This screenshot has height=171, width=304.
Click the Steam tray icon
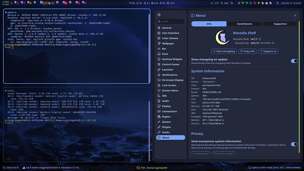click(x=270, y=3)
